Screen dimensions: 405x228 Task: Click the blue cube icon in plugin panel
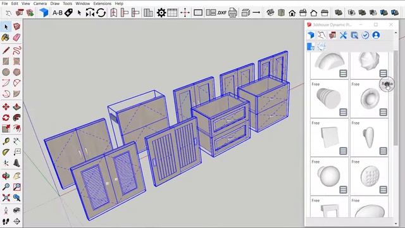(x=311, y=35)
